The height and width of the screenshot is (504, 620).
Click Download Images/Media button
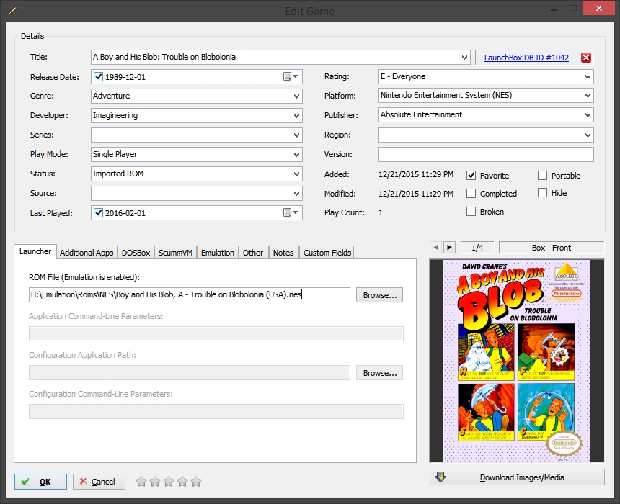tap(517, 477)
